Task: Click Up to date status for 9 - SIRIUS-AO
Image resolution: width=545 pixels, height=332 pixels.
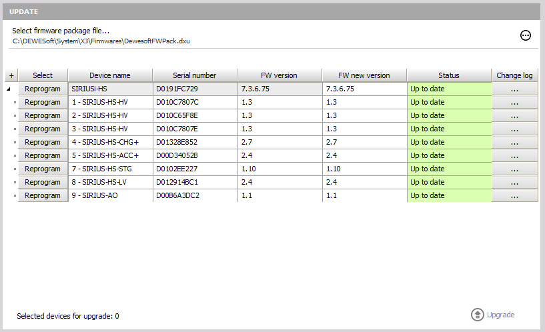Action: point(449,195)
